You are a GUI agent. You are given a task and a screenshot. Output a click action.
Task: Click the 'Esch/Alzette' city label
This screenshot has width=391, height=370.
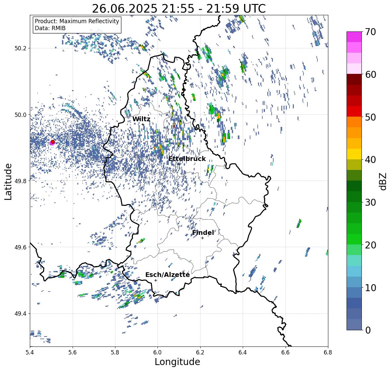tap(167, 275)
